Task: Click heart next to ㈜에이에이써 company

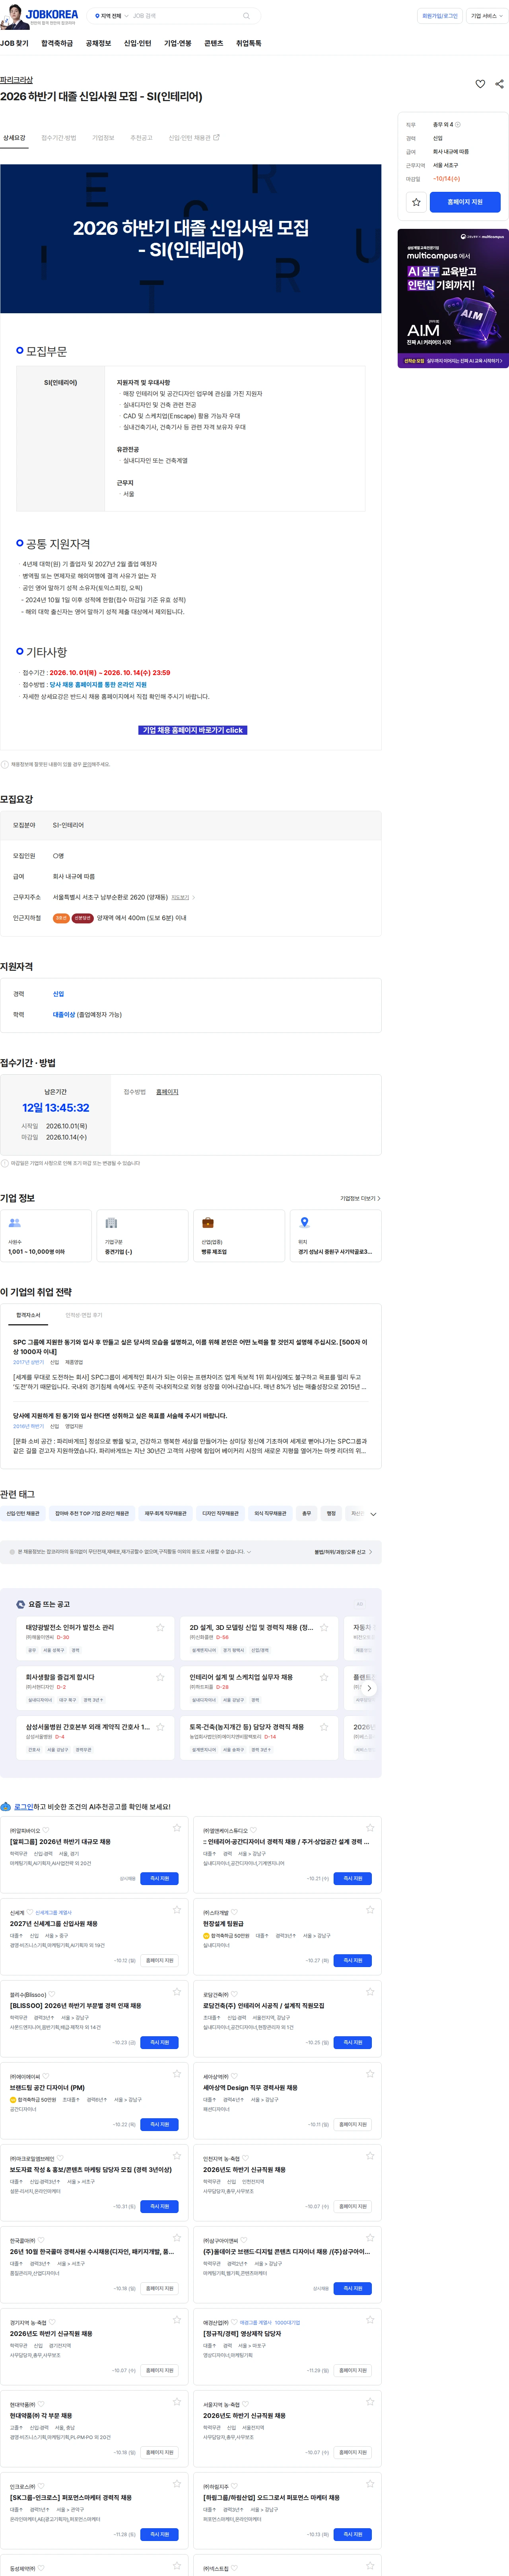Action: (46, 2076)
